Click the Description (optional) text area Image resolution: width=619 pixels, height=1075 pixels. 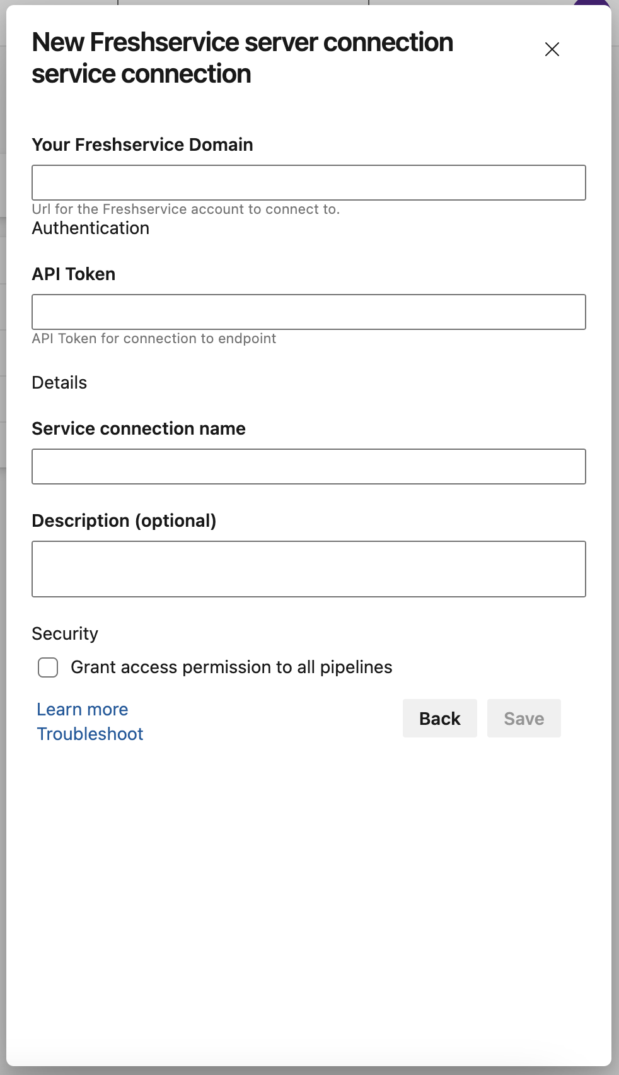click(309, 569)
